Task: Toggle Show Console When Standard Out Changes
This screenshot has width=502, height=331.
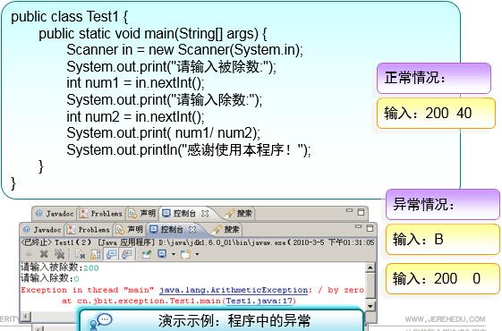Action: [x=111, y=254]
